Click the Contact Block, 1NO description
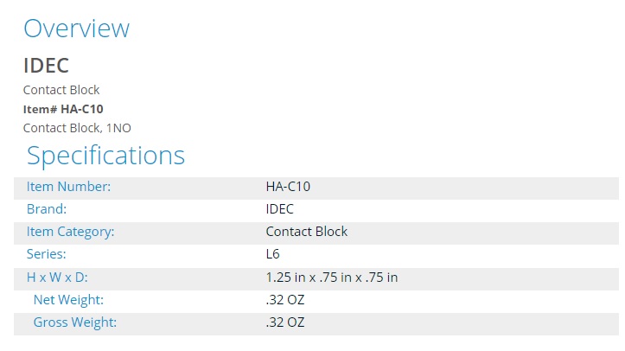The image size is (625, 351). pos(77,128)
